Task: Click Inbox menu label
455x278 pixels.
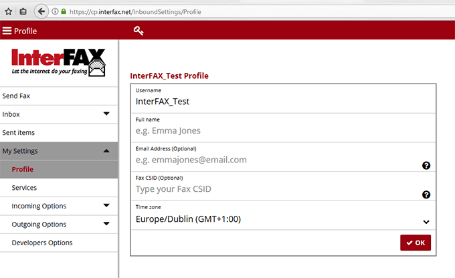Action: 11,114
